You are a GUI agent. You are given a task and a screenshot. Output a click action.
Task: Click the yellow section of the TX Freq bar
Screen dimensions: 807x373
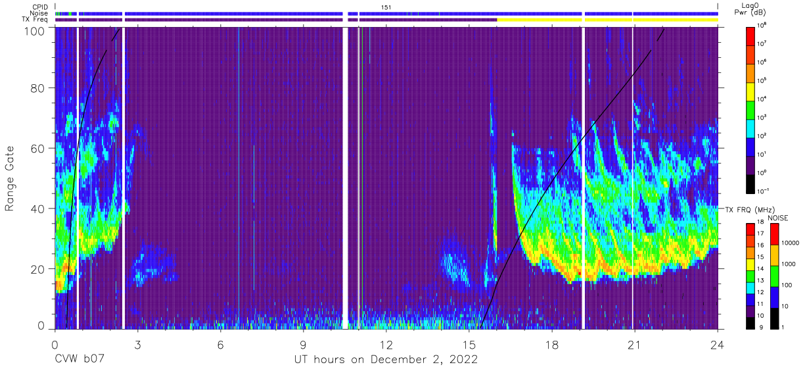(607, 20)
